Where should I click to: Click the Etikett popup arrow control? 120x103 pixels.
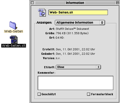tap(98, 67)
